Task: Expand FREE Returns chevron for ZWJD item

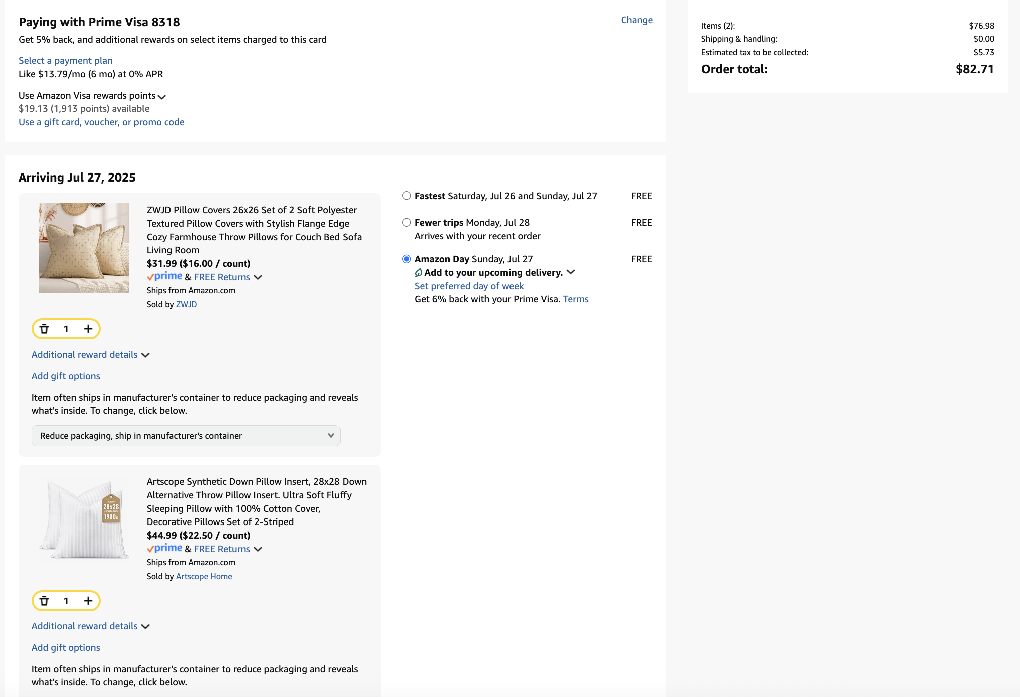Action: point(258,277)
